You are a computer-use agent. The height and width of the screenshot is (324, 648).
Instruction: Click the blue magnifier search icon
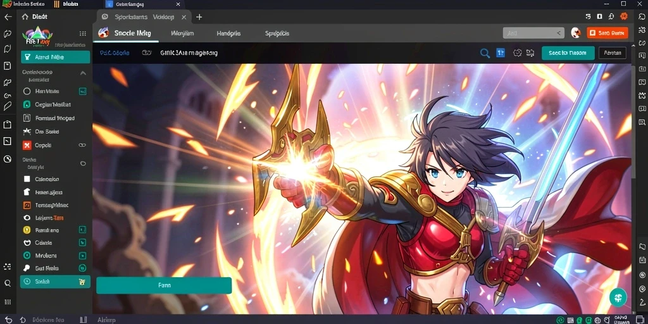coord(485,53)
